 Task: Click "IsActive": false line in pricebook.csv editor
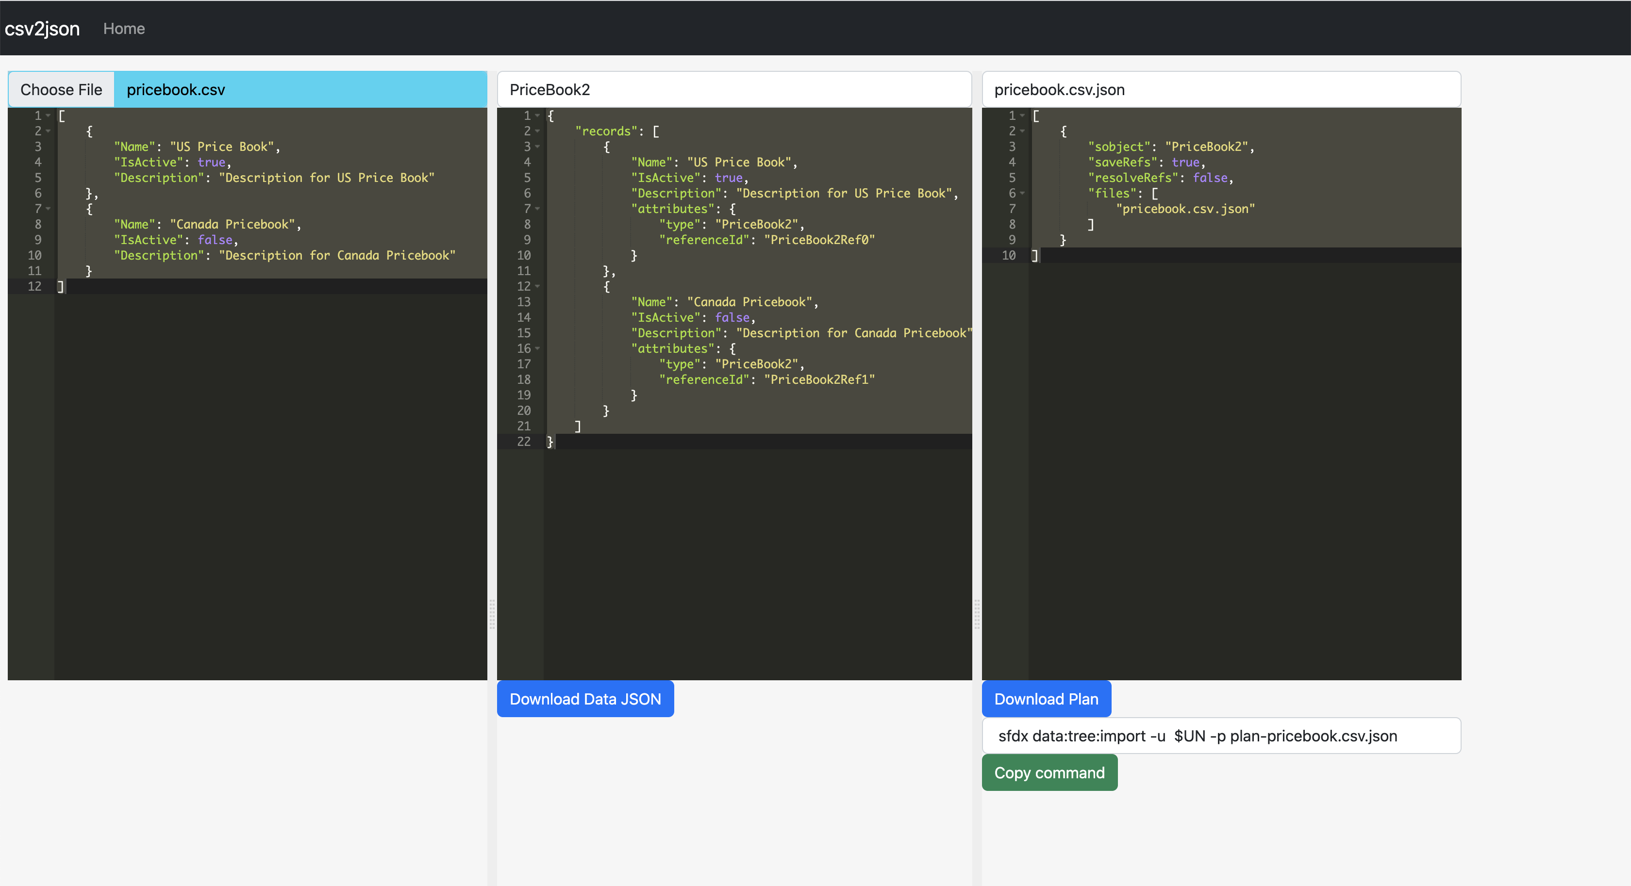(x=176, y=240)
